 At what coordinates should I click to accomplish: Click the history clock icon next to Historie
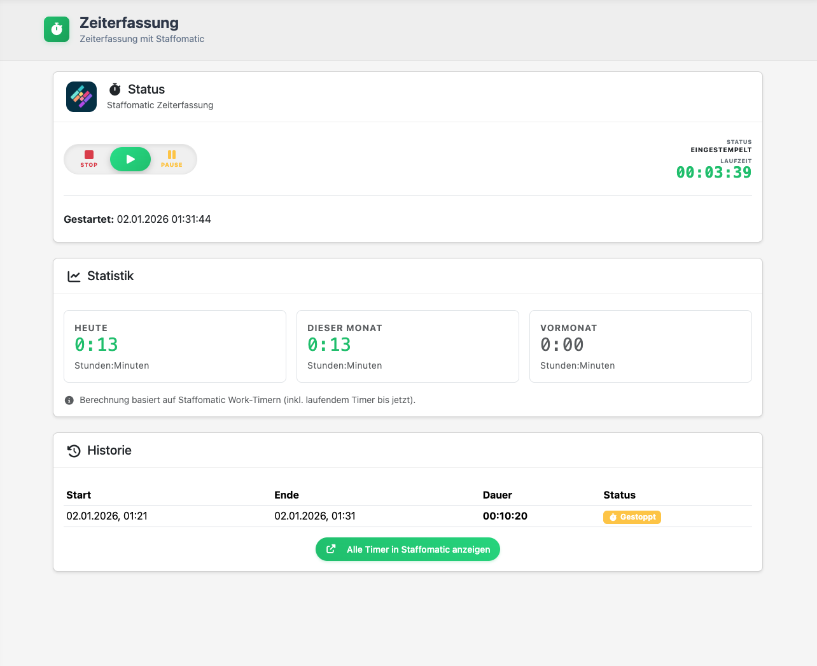pos(74,451)
